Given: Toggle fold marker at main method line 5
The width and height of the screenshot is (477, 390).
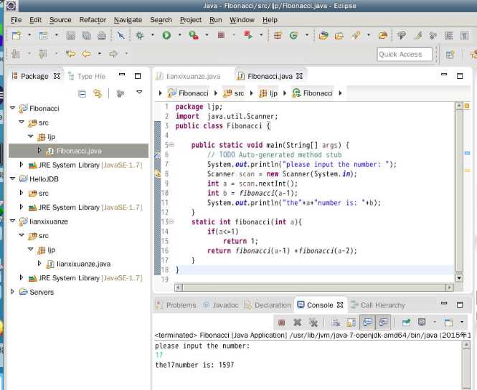Looking at the screenshot, I should pyautogui.click(x=172, y=145).
